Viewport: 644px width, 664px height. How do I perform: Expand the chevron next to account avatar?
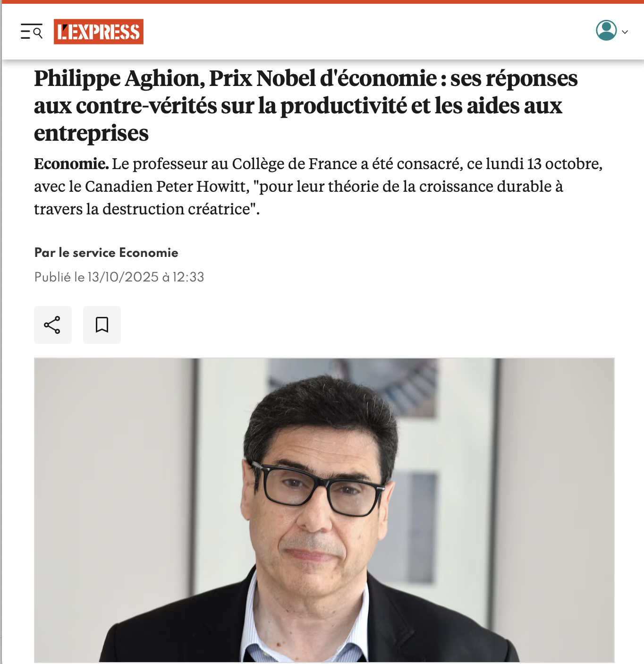coord(625,32)
